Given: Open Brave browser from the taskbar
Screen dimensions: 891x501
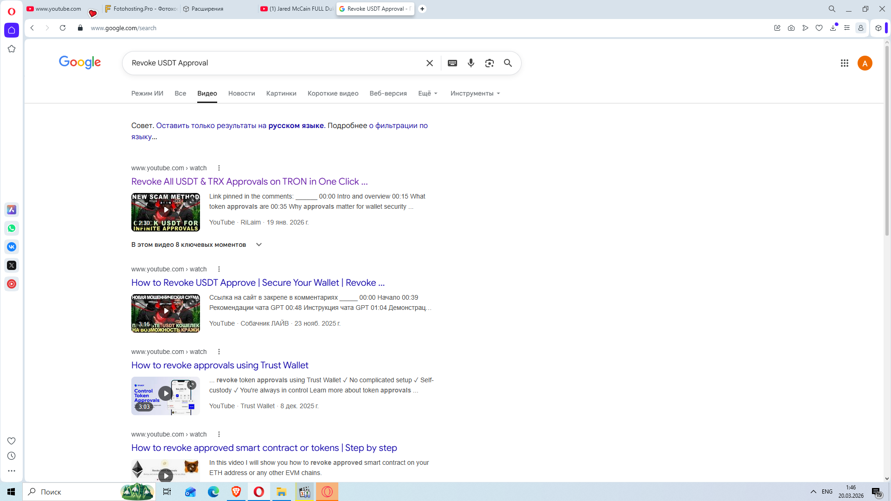Looking at the screenshot, I should coord(236,492).
